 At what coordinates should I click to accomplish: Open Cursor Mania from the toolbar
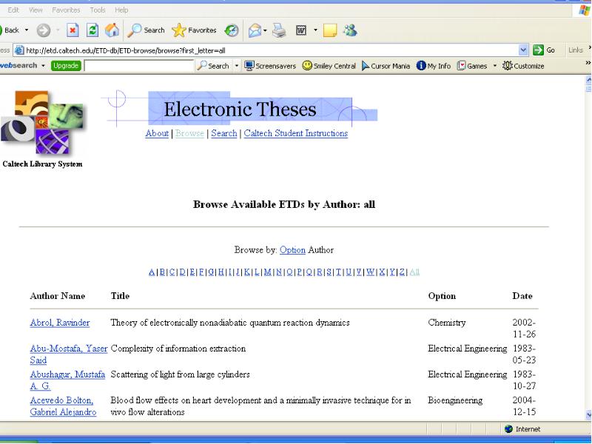386,66
